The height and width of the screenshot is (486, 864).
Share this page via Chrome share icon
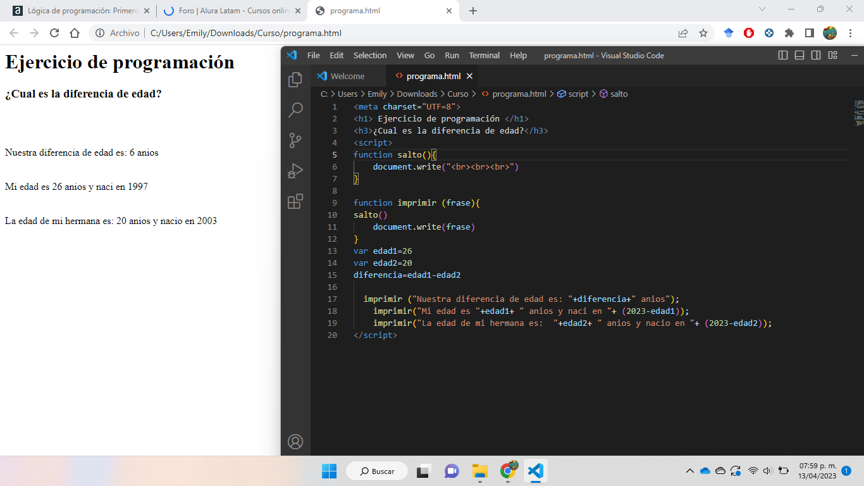pos(683,33)
